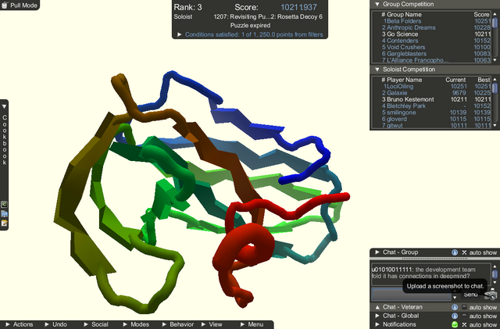The width and height of the screenshot is (500, 329).
Task: Click the chat messages scrollbar thumb
Action: [x=495, y=274]
